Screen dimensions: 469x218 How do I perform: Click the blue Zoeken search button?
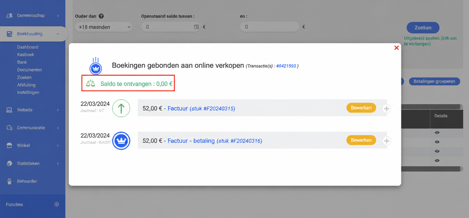coord(423,28)
